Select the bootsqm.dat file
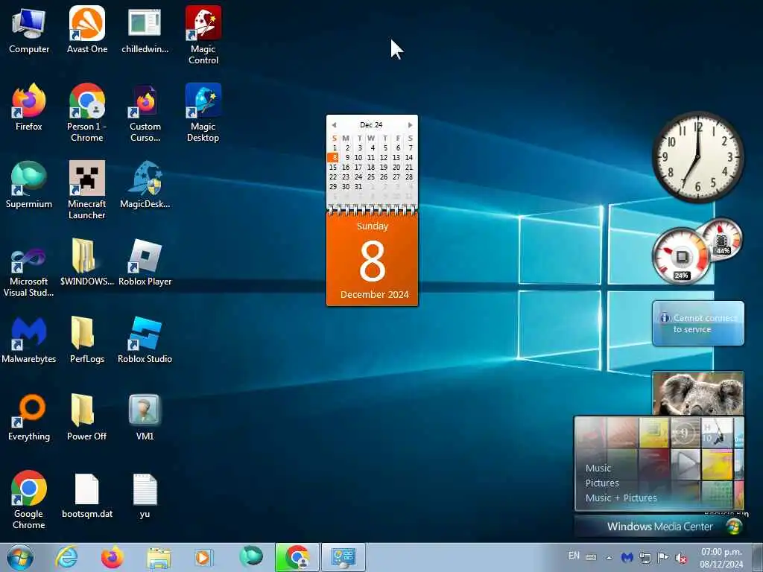The height and width of the screenshot is (572, 763). pyautogui.click(x=87, y=495)
